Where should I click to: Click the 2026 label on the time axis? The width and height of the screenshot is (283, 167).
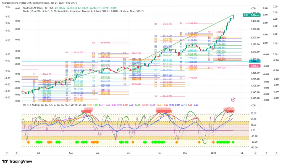[213, 152]
